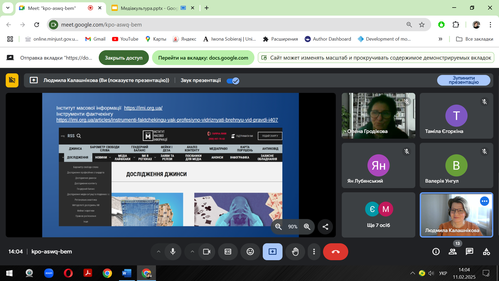The image size is (499, 281).
Task: Open a new browser tab
Action: pos(207,8)
